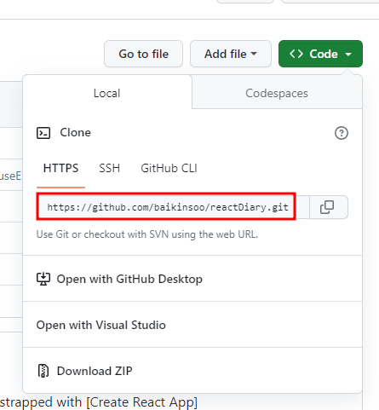Switch to the Codespaces tab
Viewport: 379px width, 410px height.
pyautogui.click(x=277, y=93)
